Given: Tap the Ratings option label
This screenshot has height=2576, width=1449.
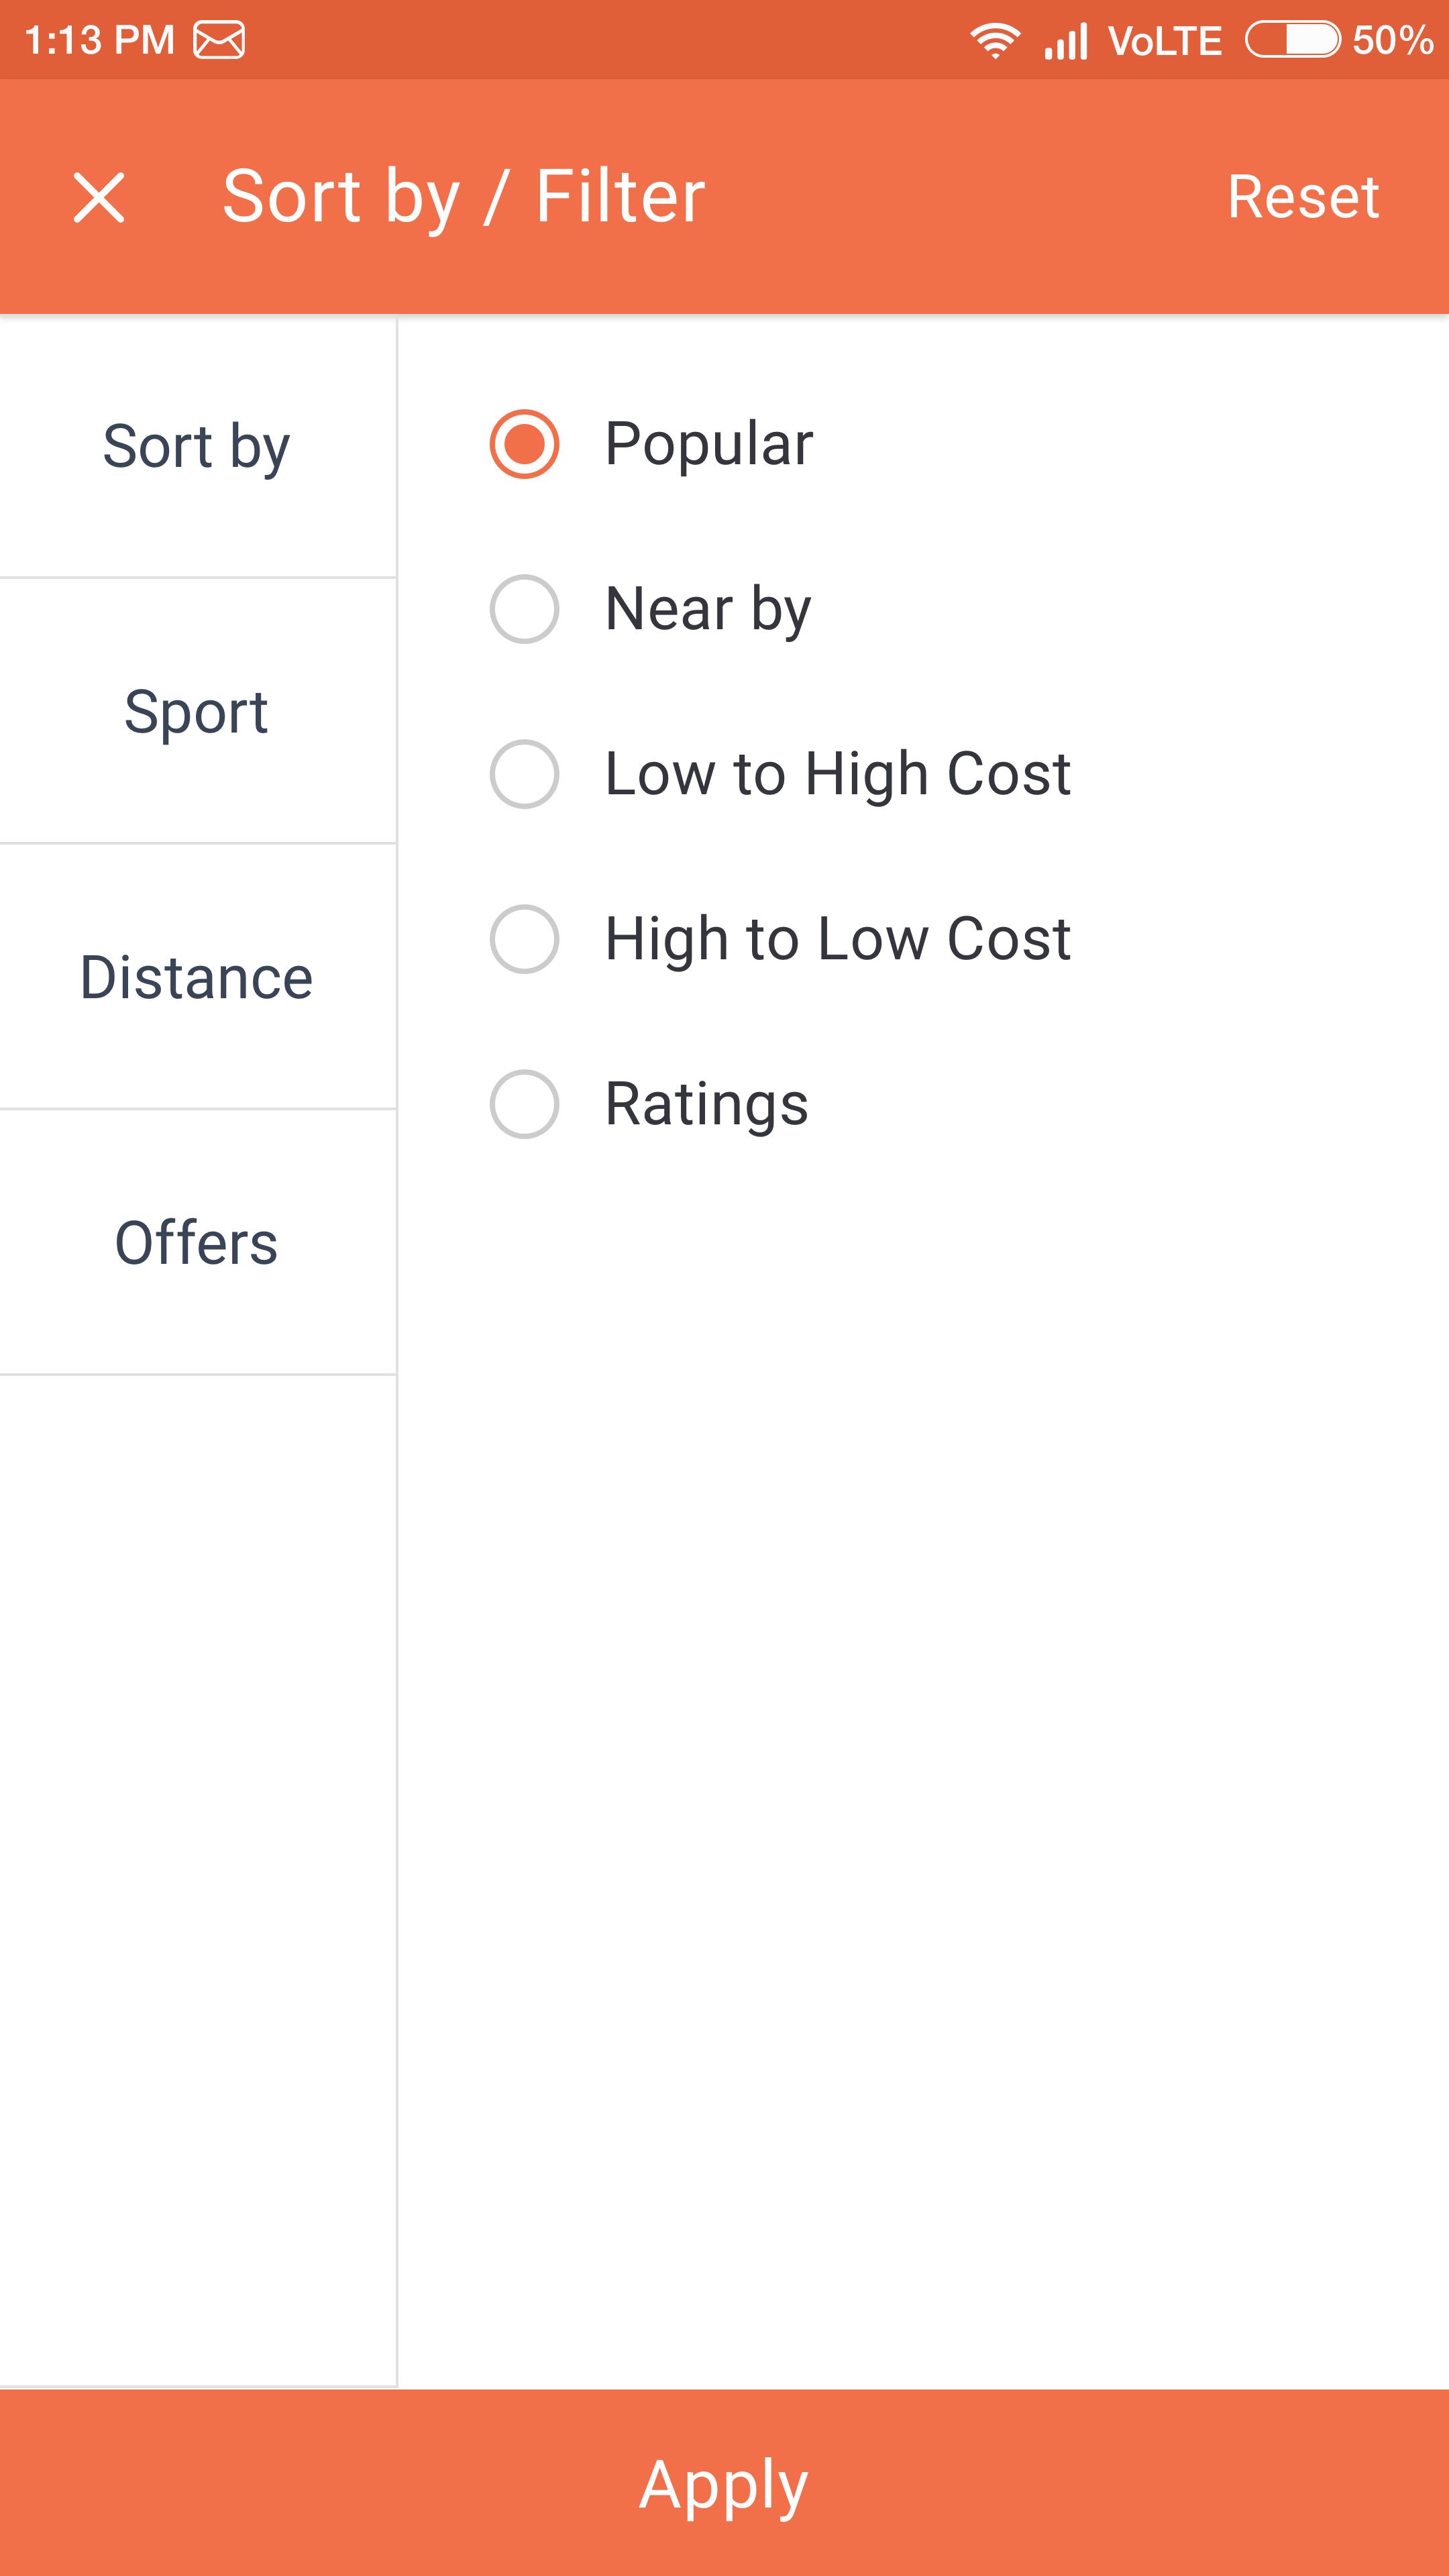Looking at the screenshot, I should coord(706,1104).
